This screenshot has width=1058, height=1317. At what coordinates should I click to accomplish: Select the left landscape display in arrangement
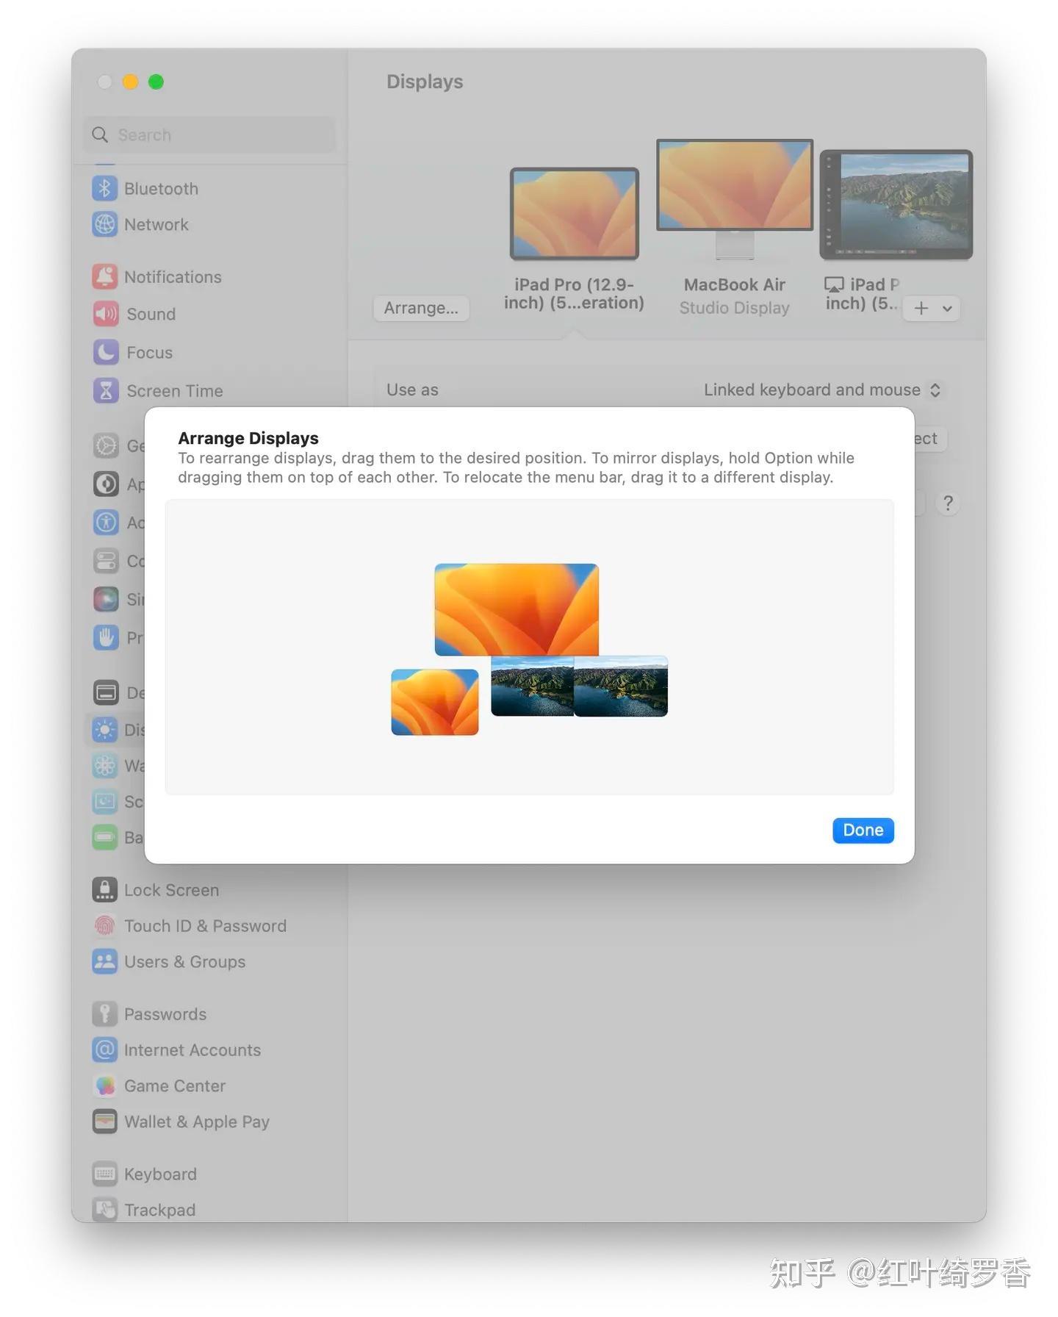click(532, 686)
